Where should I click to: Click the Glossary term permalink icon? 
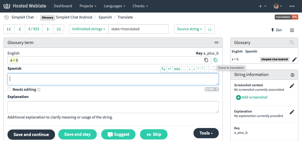[216, 42]
